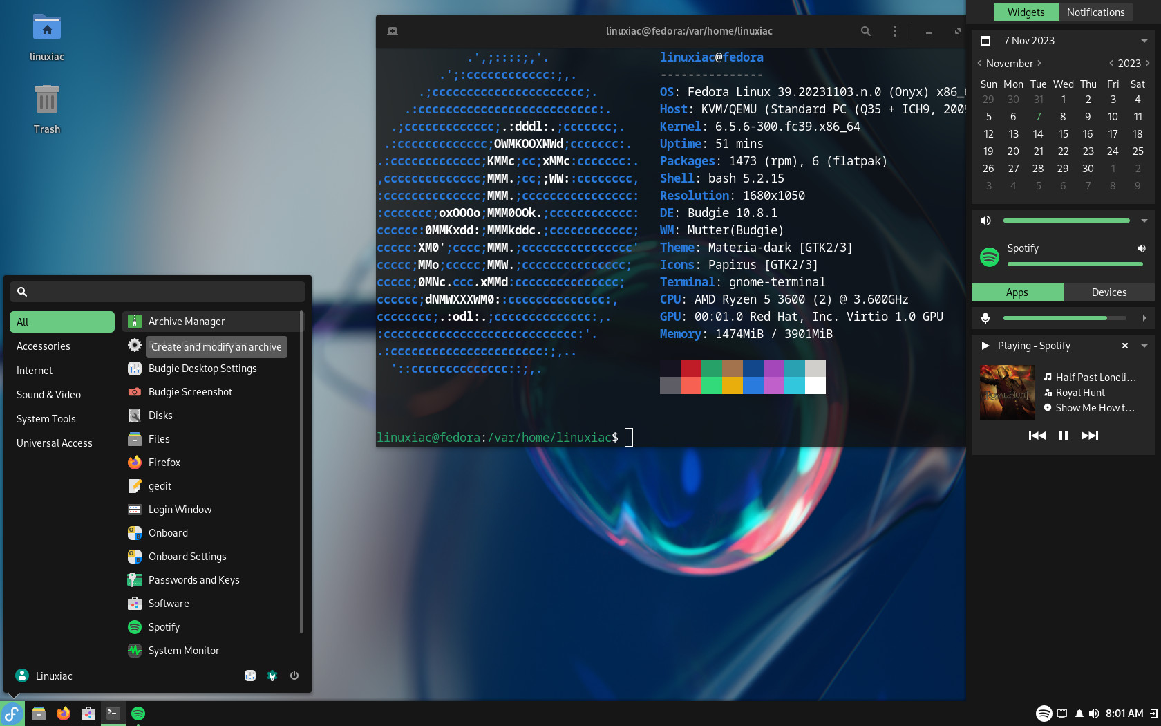Adjust the main output volume slider
Viewport: 1161px width, 726px height.
(1066, 221)
